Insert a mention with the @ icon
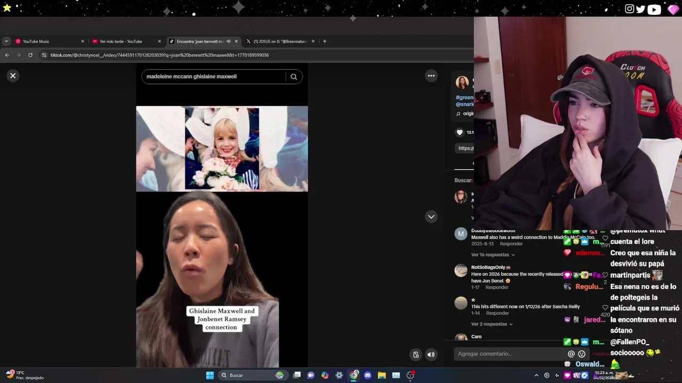The height and width of the screenshot is (383, 682). tap(571, 354)
